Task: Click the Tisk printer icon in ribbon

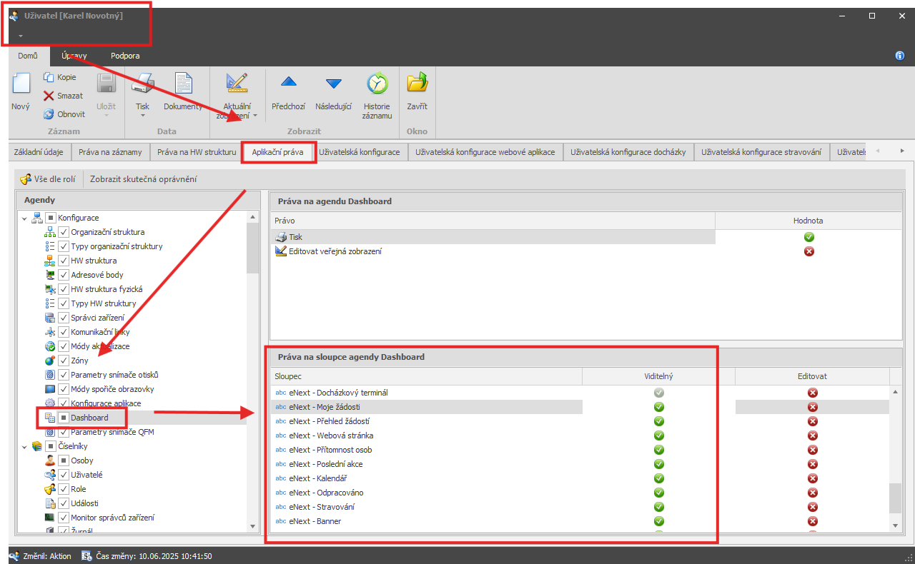Action: point(143,84)
